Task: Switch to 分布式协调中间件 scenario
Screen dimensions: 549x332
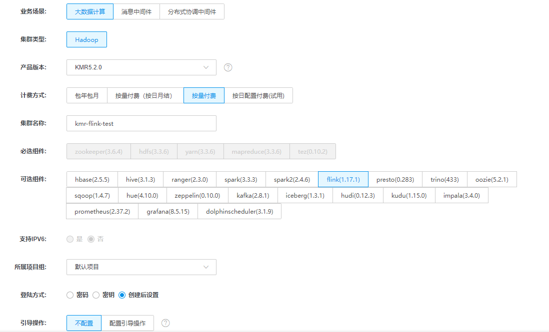Action: point(192,11)
